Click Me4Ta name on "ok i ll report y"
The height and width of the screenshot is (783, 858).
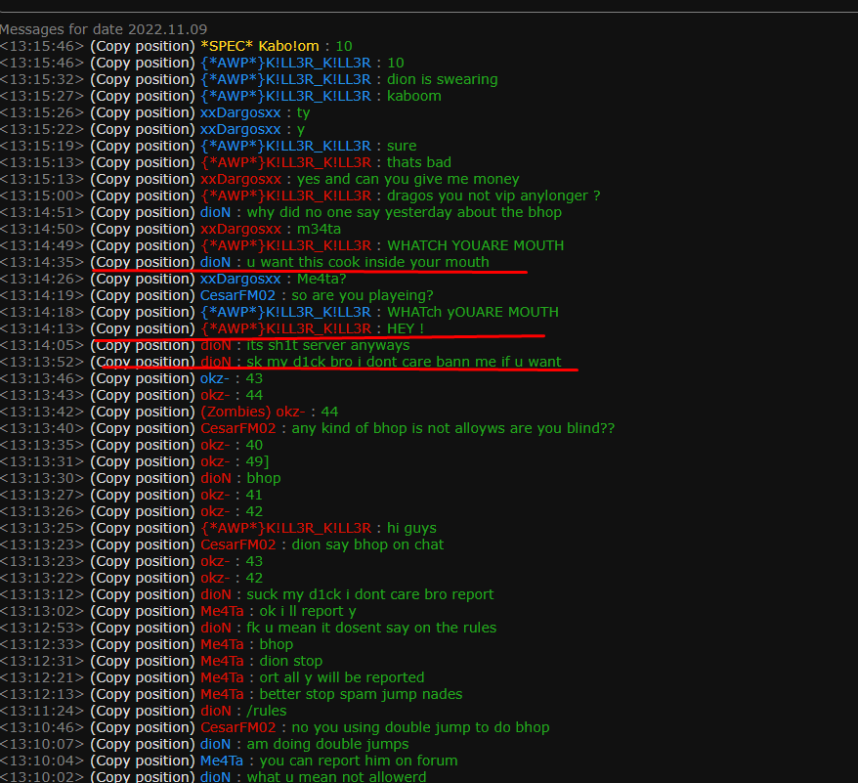pos(222,611)
